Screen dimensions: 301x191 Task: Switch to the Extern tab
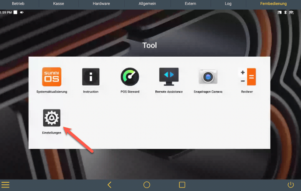(190, 3)
